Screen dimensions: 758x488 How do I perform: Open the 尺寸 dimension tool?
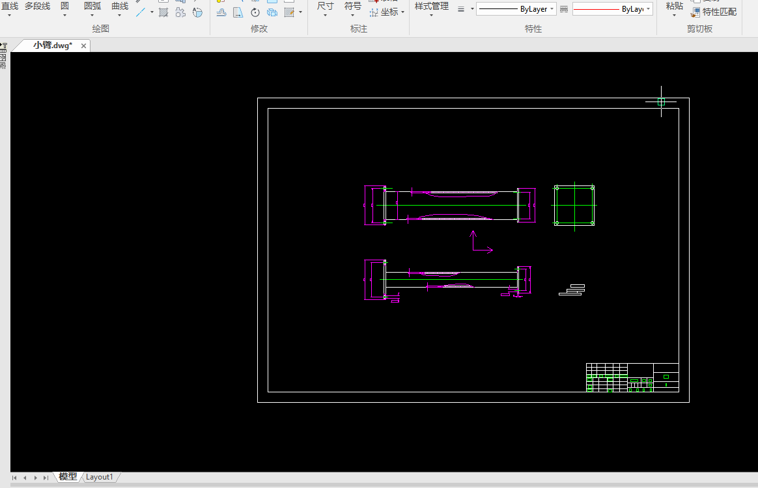point(325,8)
